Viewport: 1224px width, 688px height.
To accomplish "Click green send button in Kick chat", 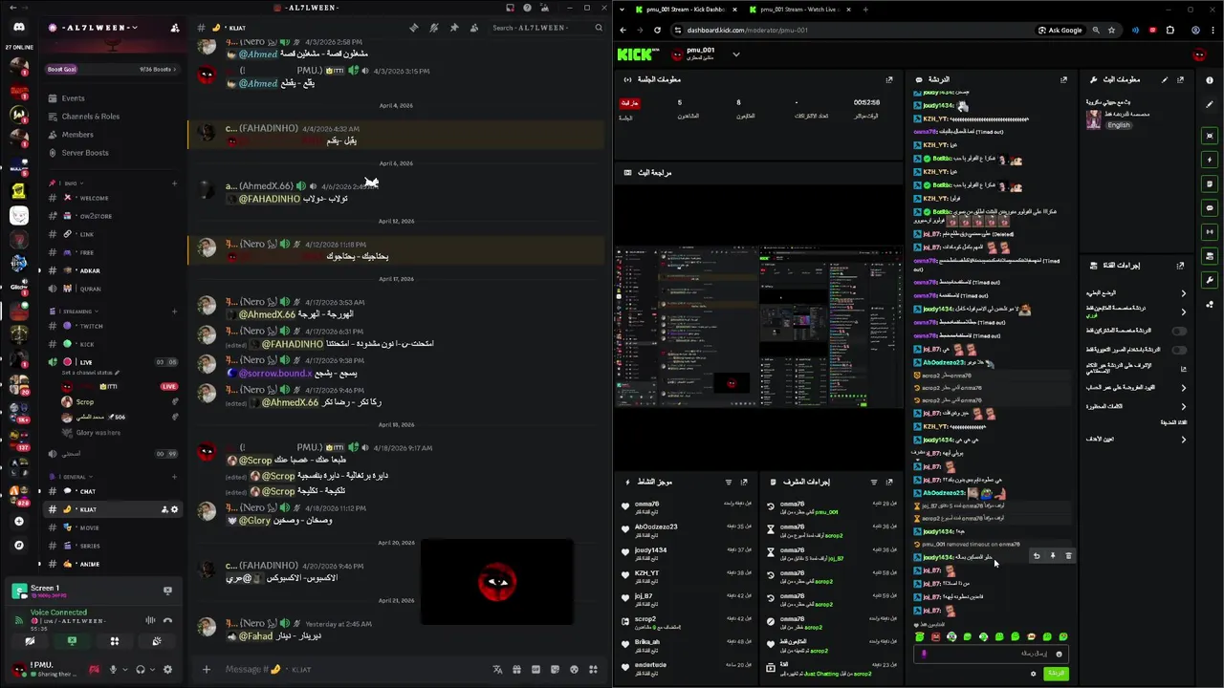I will coord(1056,674).
